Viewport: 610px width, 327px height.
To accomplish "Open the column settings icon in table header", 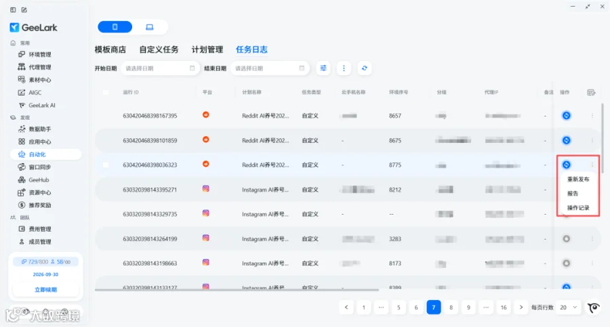I will point(591,92).
